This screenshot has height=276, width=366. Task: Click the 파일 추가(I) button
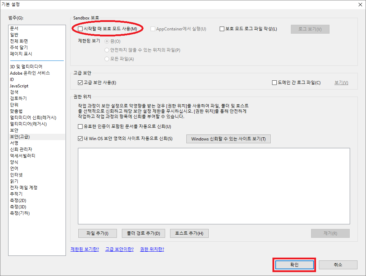click(x=97, y=233)
